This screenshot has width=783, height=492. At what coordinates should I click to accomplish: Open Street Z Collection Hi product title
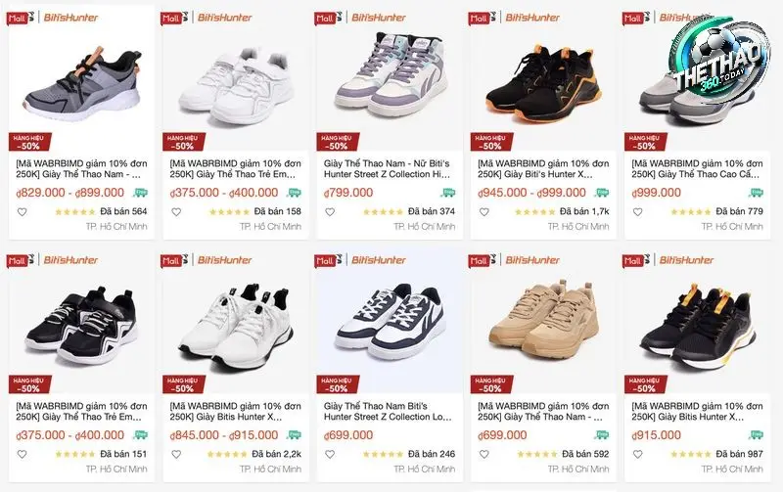pos(387,169)
